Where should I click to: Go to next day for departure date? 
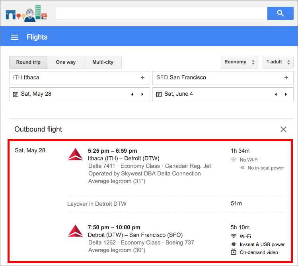[x=142, y=94]
